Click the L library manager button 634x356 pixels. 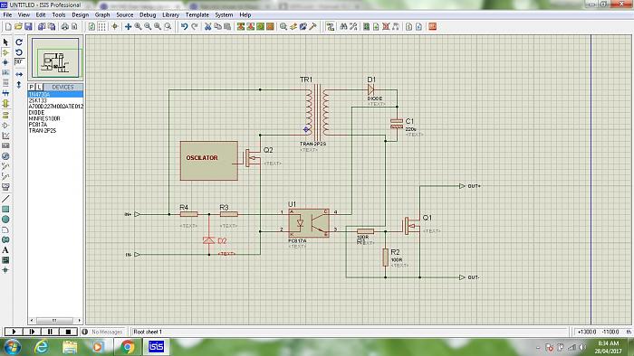(x=39, y=87)
